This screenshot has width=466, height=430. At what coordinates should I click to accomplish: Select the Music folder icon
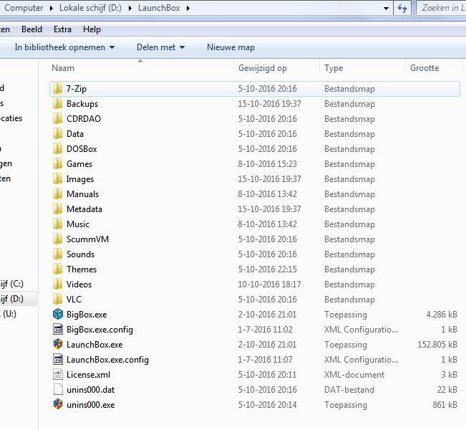[x=57, y=224]
